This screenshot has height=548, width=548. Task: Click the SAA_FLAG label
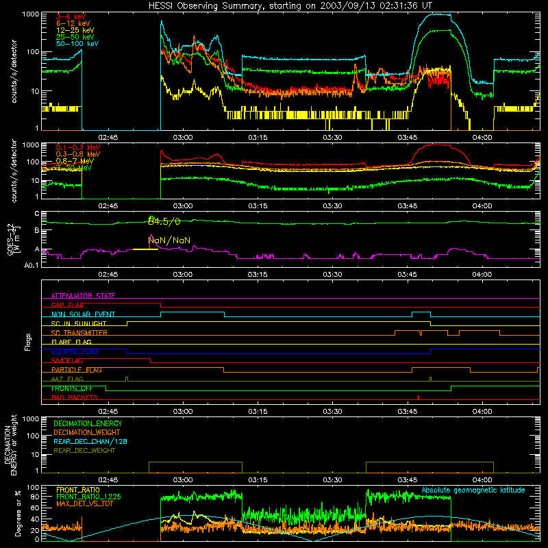(x=67, y=360)
